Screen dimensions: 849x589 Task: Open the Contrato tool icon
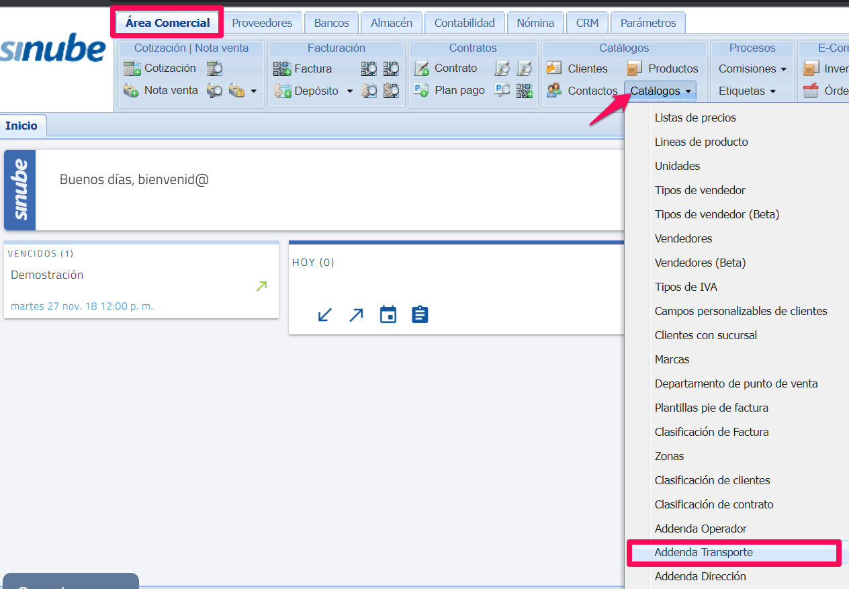point(422,69)
